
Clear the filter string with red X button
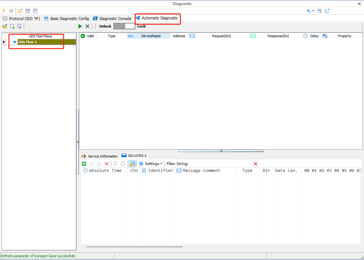[x=255, y=164]
